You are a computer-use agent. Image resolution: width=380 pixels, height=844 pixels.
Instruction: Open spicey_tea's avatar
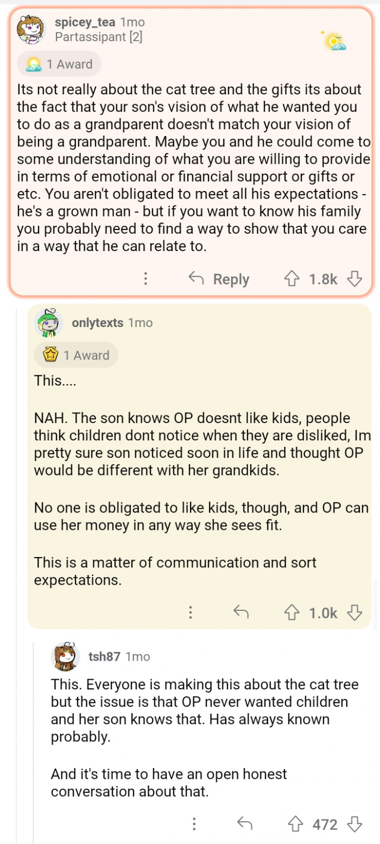coord(30,30)
